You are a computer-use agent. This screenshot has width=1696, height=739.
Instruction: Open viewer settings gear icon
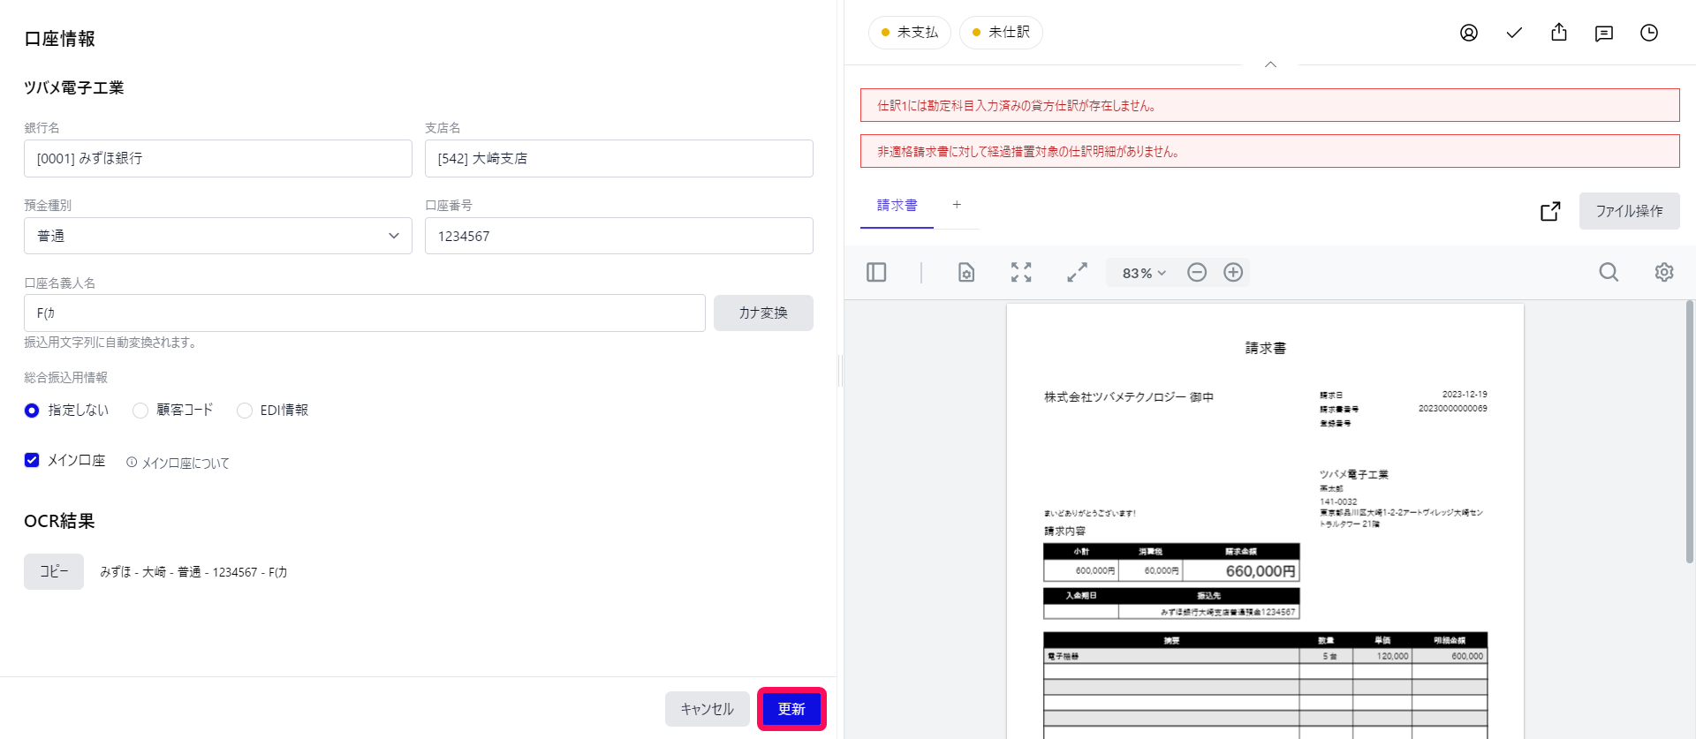point(1664,272)
